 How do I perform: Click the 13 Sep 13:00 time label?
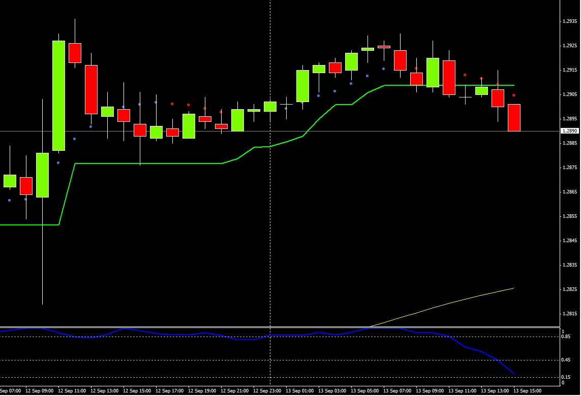(x=496, y=391)
